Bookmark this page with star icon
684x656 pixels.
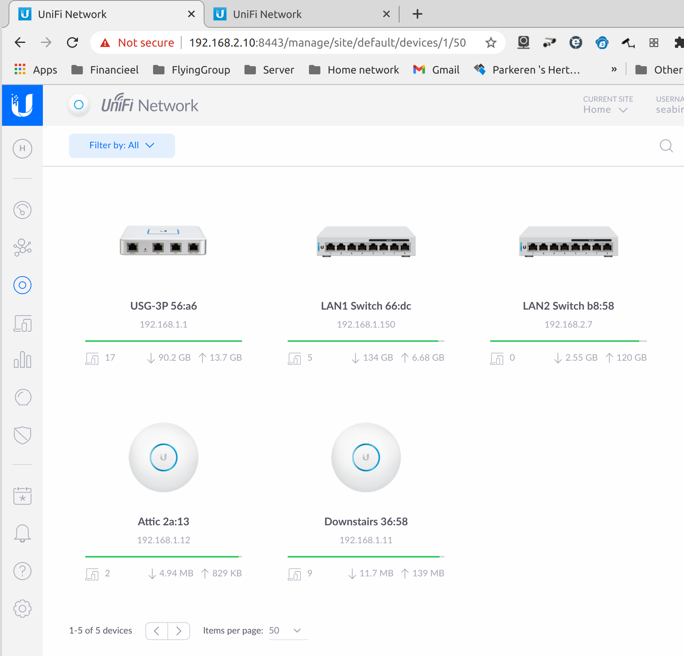[x=491, y=42]
